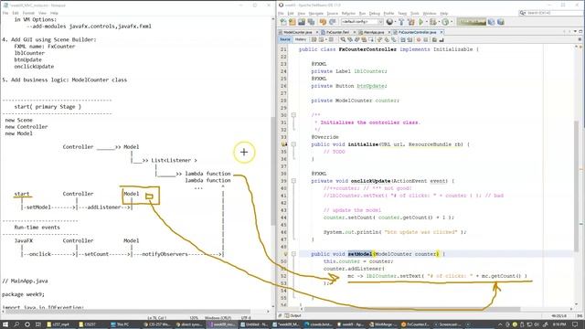Switch to WinMerge taskbar item
This screenshot has height=329, width=585.
tap(382, 324)
